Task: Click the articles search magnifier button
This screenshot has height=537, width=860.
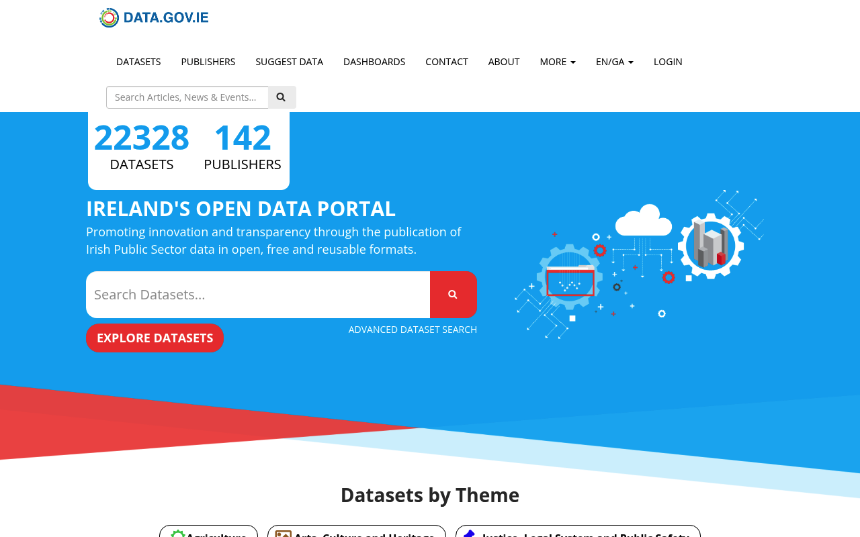Action: pos(282,97)
